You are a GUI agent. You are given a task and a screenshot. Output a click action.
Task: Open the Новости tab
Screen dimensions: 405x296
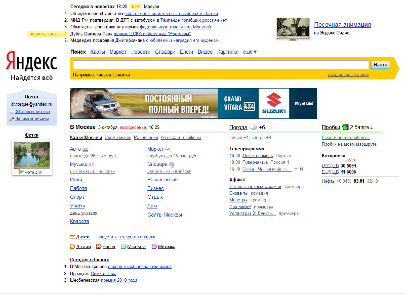tap(141, 52)
